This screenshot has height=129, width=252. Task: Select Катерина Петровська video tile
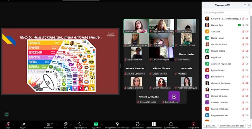click(x=161, y=26)
